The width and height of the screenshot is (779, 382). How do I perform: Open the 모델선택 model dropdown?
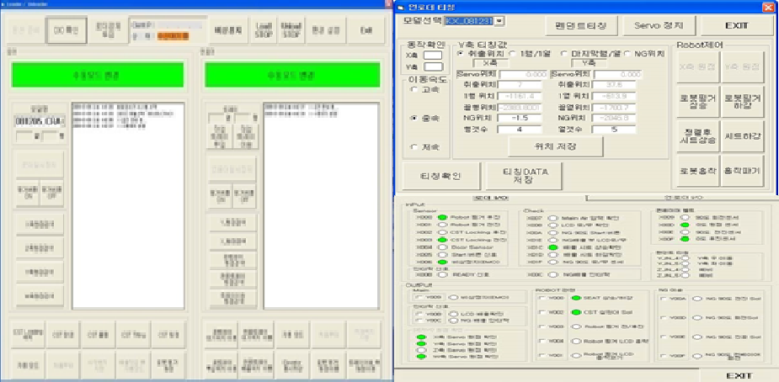coord(500,21)
